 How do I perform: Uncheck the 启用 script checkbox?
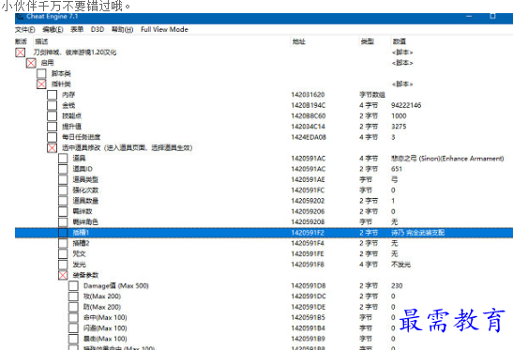(x=31, y=63)
